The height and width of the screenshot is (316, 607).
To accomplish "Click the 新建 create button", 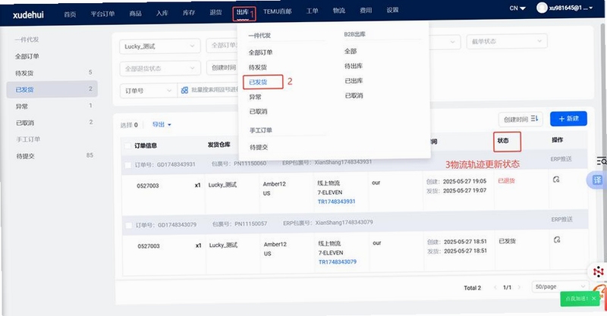I will [568, 119].
